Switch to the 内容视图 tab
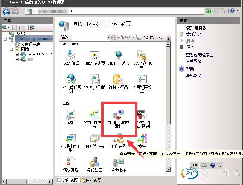Viewport: 243px width, 185px height. coord(91,180)
